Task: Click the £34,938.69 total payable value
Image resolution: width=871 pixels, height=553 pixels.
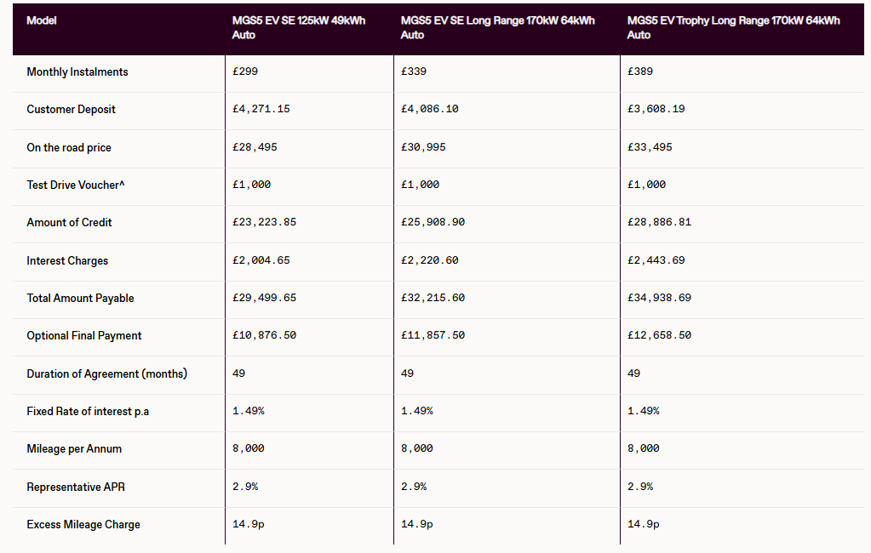Action: [659, 298]
